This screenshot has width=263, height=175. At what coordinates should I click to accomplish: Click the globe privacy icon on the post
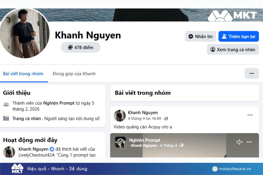point(166,118)
